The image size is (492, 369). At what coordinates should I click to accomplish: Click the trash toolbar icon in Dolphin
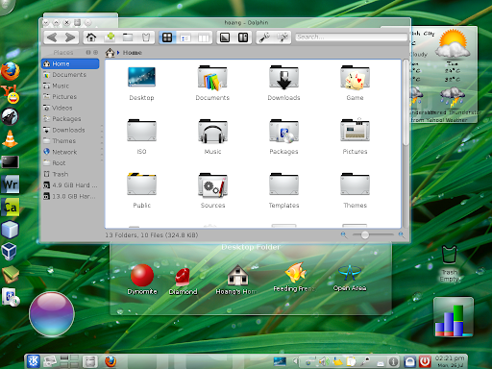[146, 37]
